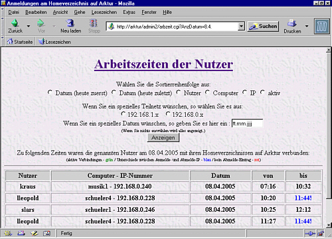
Task: Open the Datei menu
Action: [x=14, y=12]
